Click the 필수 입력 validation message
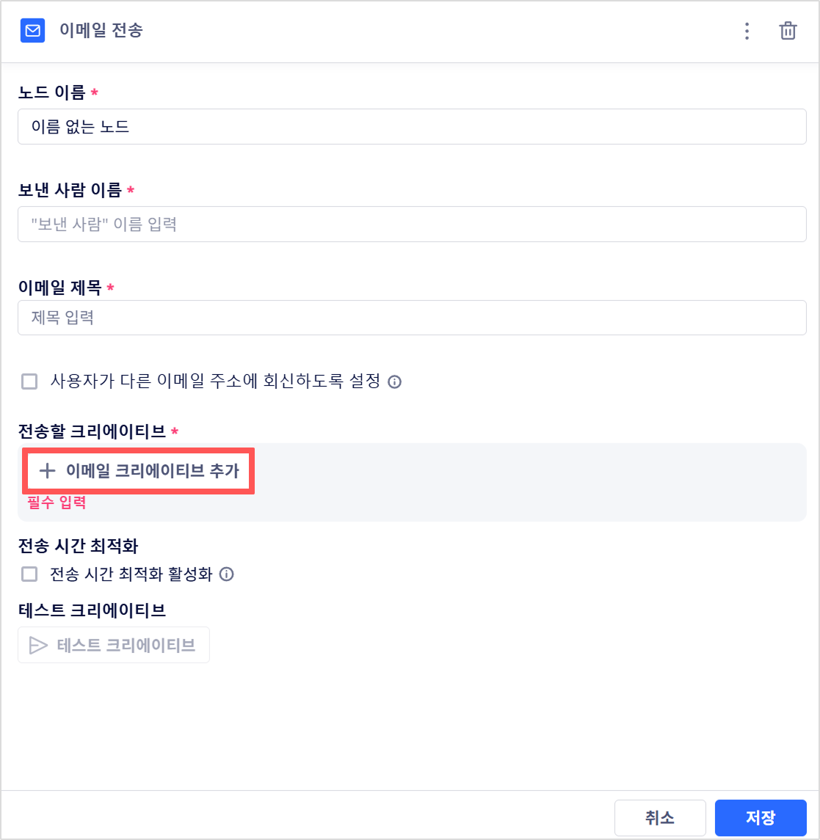Viewport: 820px width, 840px height. [x=57, y=503]
